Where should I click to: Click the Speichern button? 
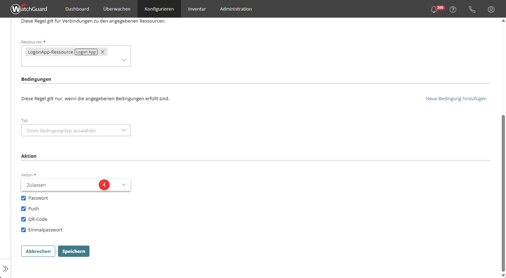(x=74, y=251)
